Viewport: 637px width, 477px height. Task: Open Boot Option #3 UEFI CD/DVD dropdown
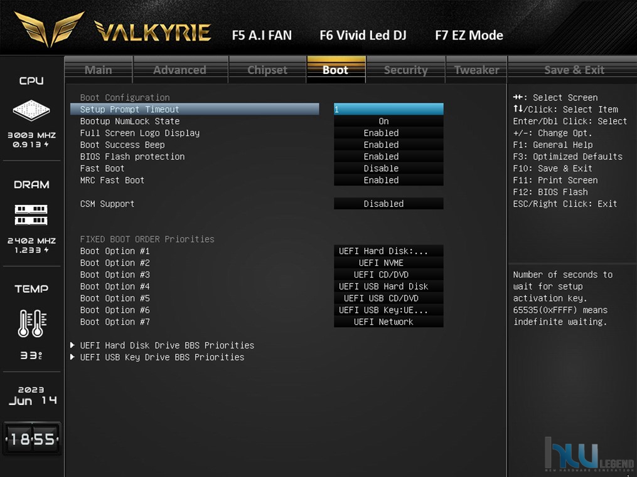coord(388,275)
